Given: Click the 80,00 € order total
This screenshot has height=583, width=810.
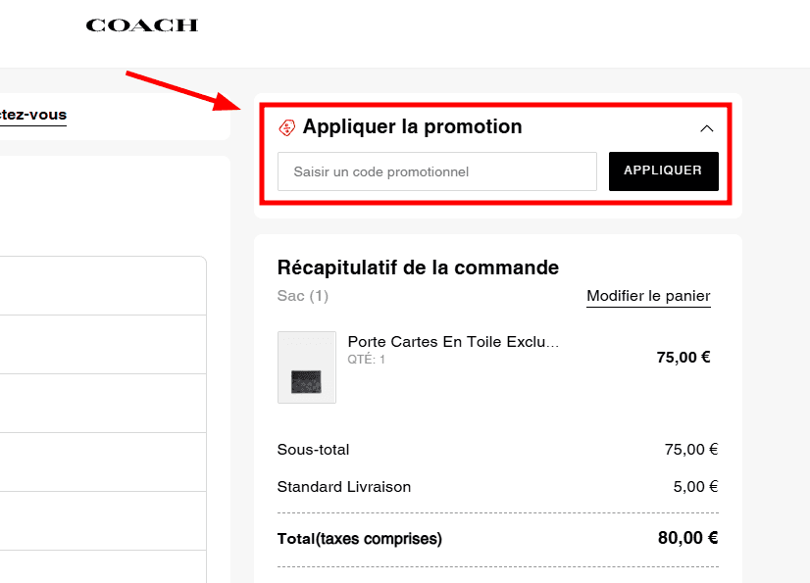Looking at the screenshot, I should tap(687, 538).
